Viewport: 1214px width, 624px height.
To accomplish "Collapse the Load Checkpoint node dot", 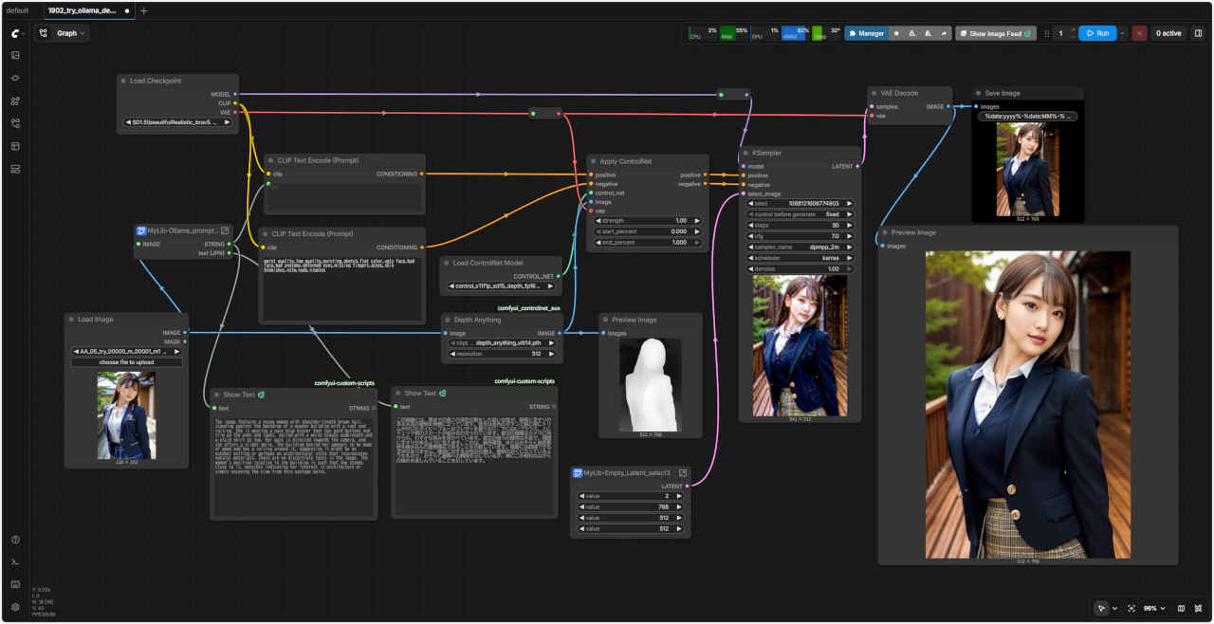I will [x=123, y=82].
